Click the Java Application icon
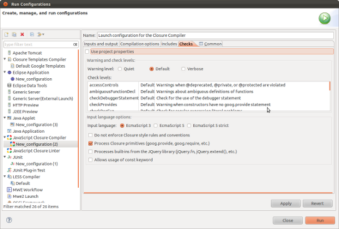This screenshot has height=229, width=339. [9, 131]
